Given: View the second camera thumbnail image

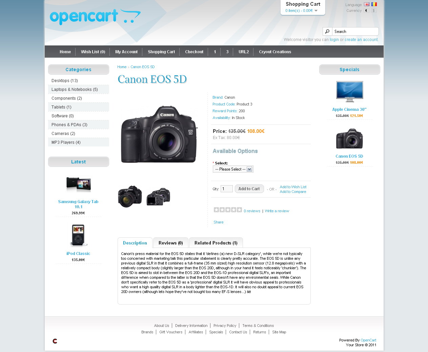Looking at the screenshot, I should 158,196.
